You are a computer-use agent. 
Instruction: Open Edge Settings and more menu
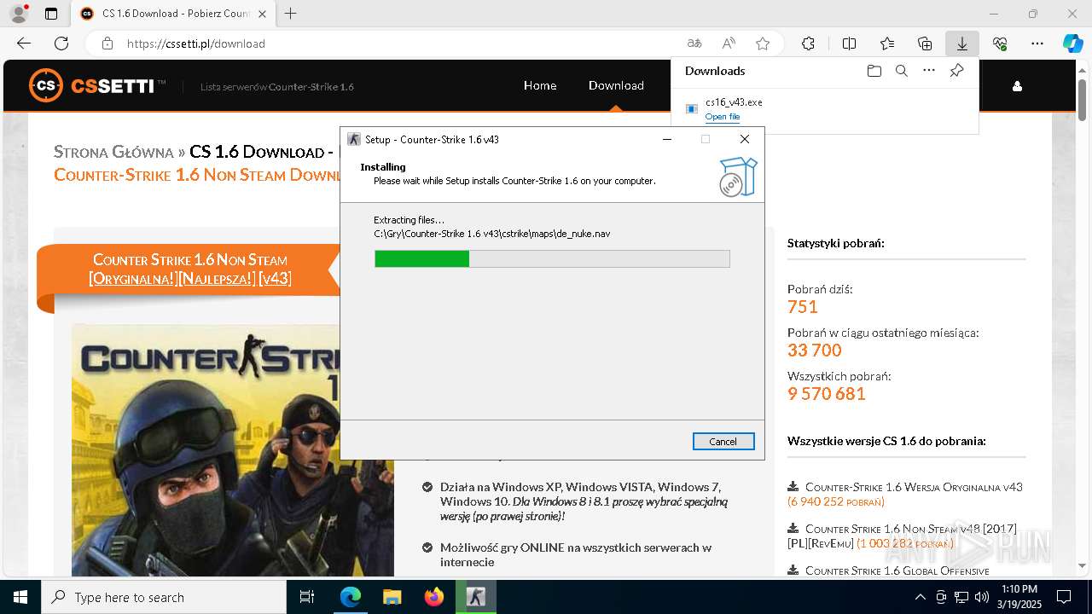click(1037, 43)
